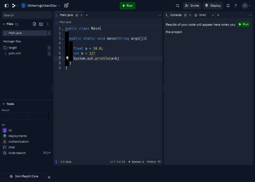Image resolution: width=255 pixels, height=182 pixels.
Task: Open the KA user avatar menu
Action: 246,6
